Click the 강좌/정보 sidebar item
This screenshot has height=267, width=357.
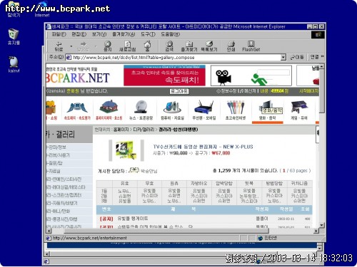(x=57, y=147)
